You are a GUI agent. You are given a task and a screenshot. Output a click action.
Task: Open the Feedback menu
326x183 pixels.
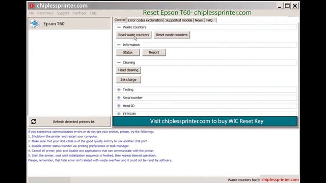(79, 13)
